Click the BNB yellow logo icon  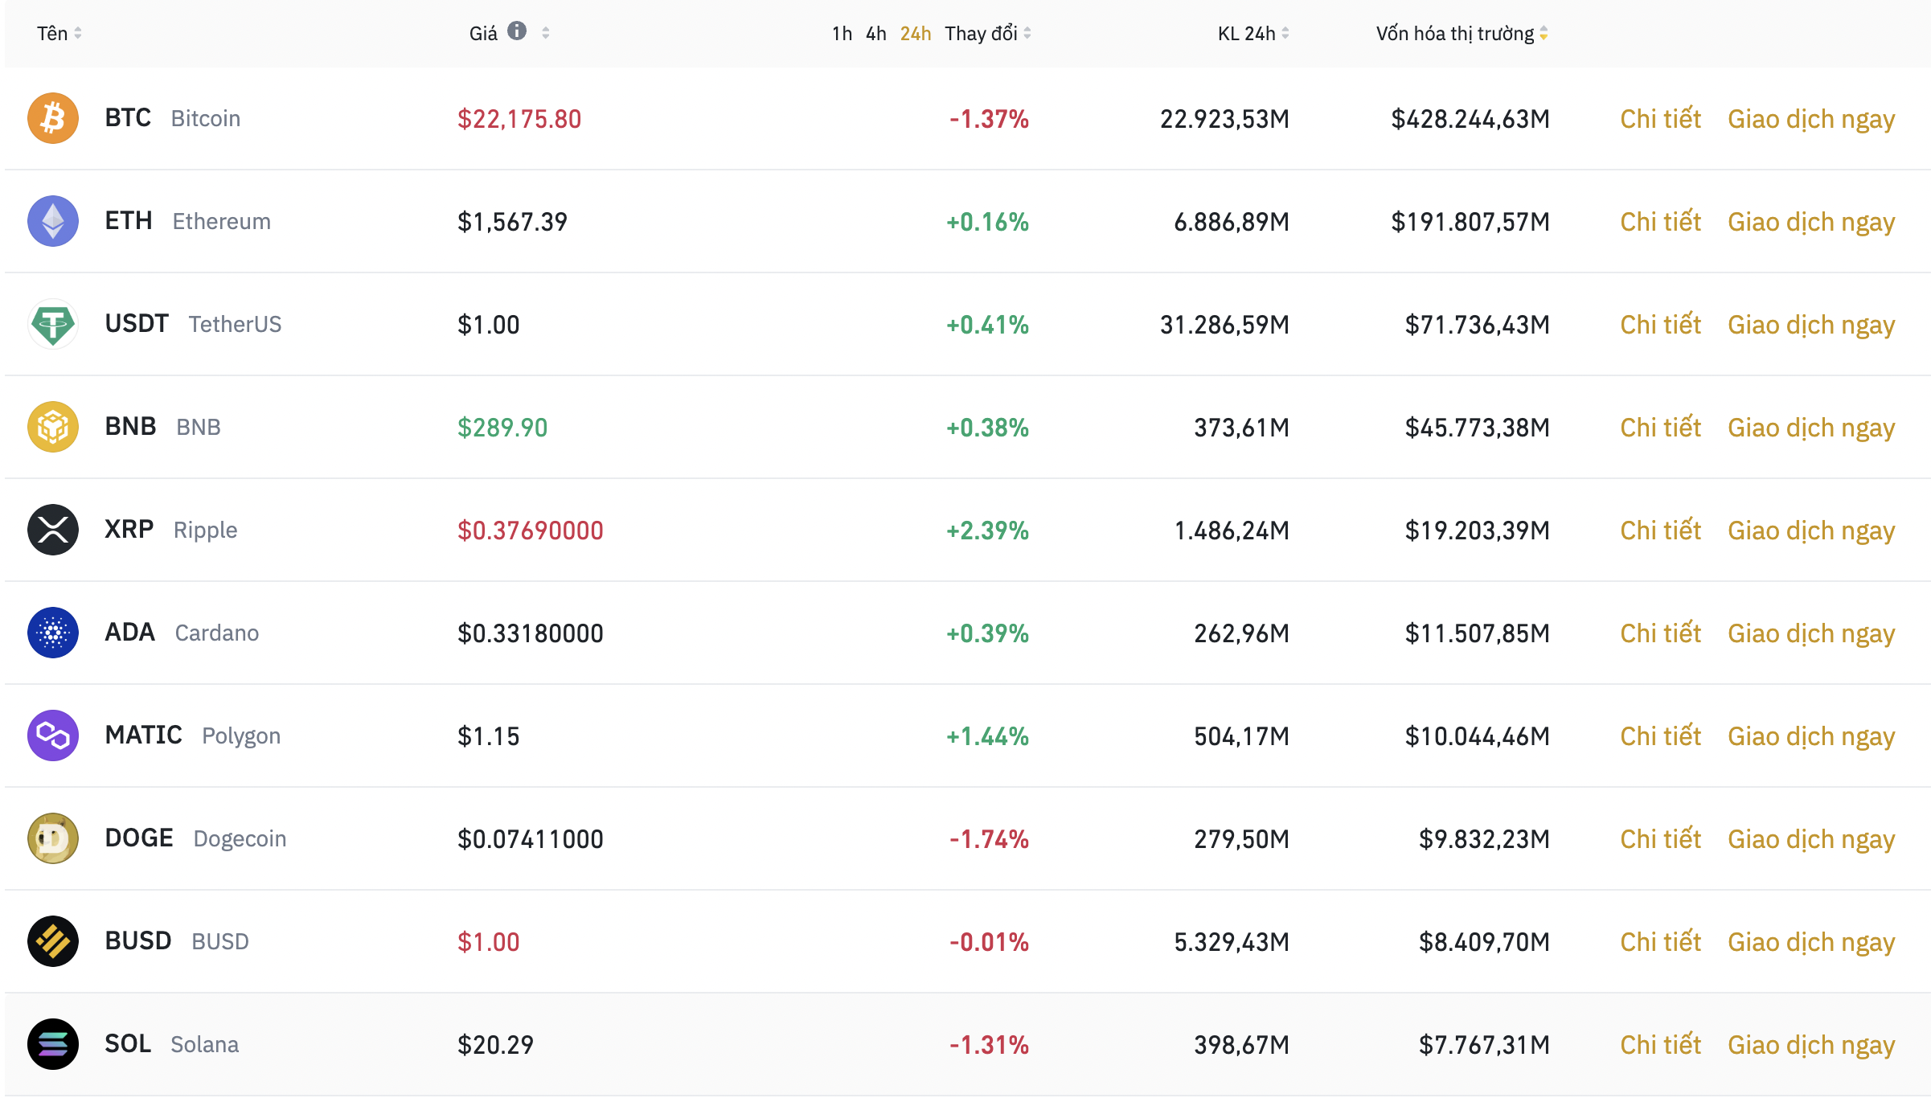pos(53,427)
